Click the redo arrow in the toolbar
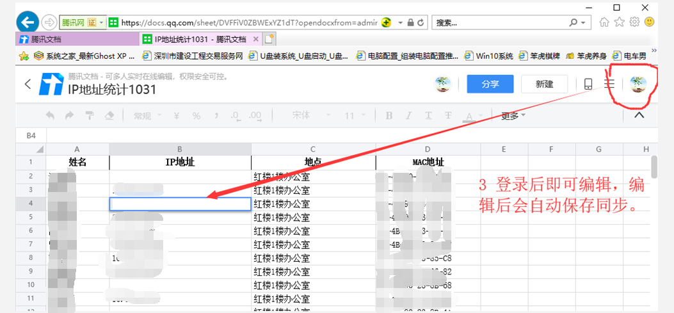The height and width of the screenshot is (313, 674). pyautogui.click(x=69, y=116)
